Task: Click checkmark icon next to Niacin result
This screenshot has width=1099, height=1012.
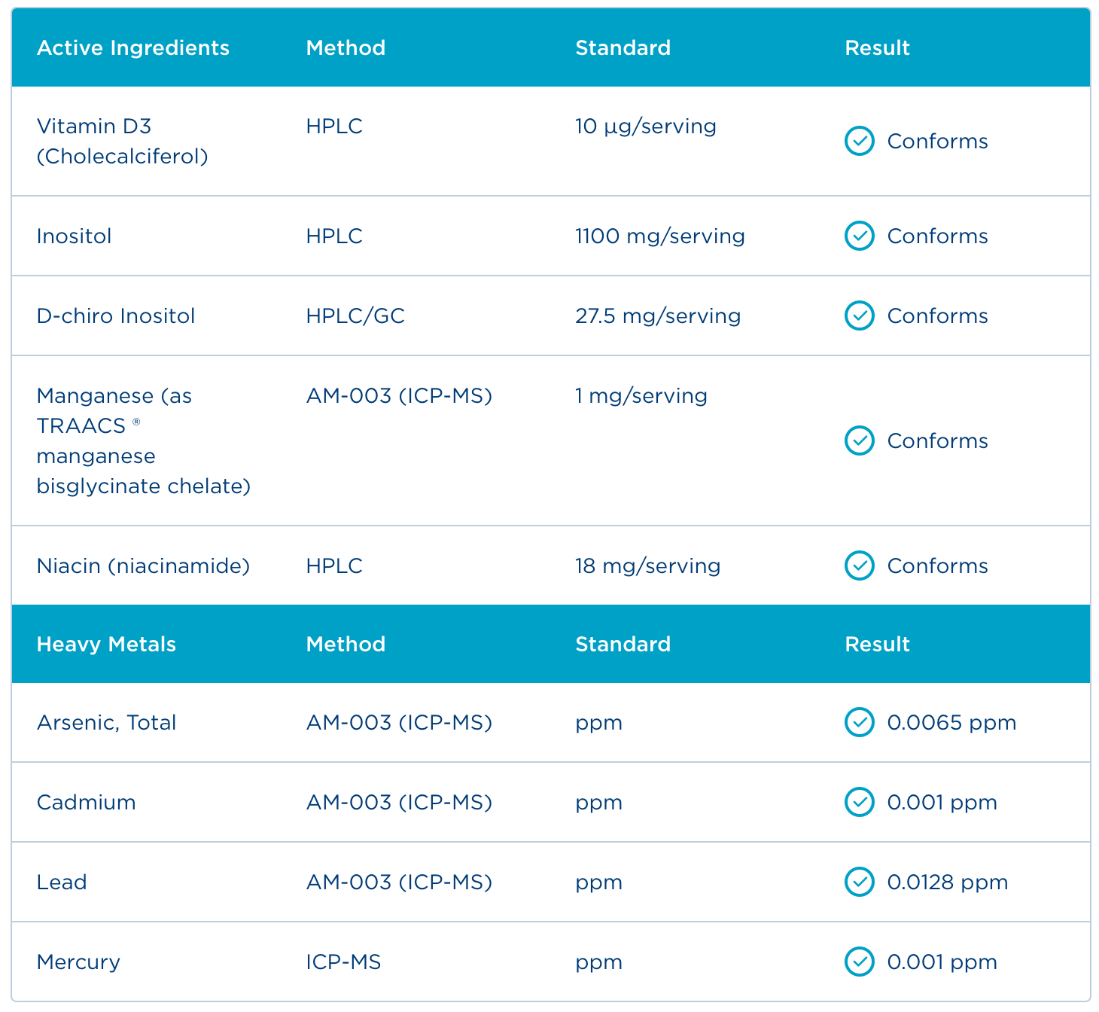Action: click(x=859, y=565)
